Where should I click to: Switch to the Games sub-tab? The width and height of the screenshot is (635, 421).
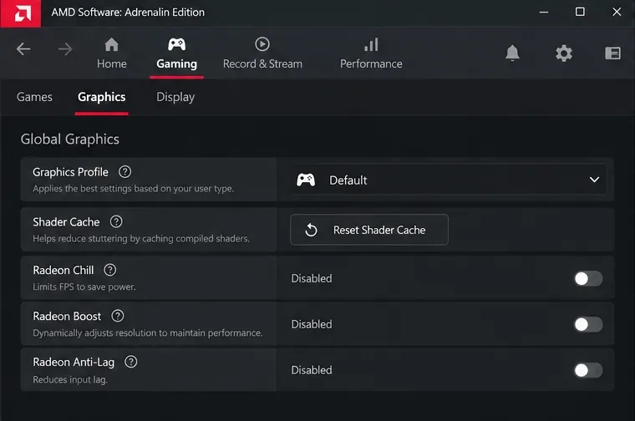pos(34,97)
